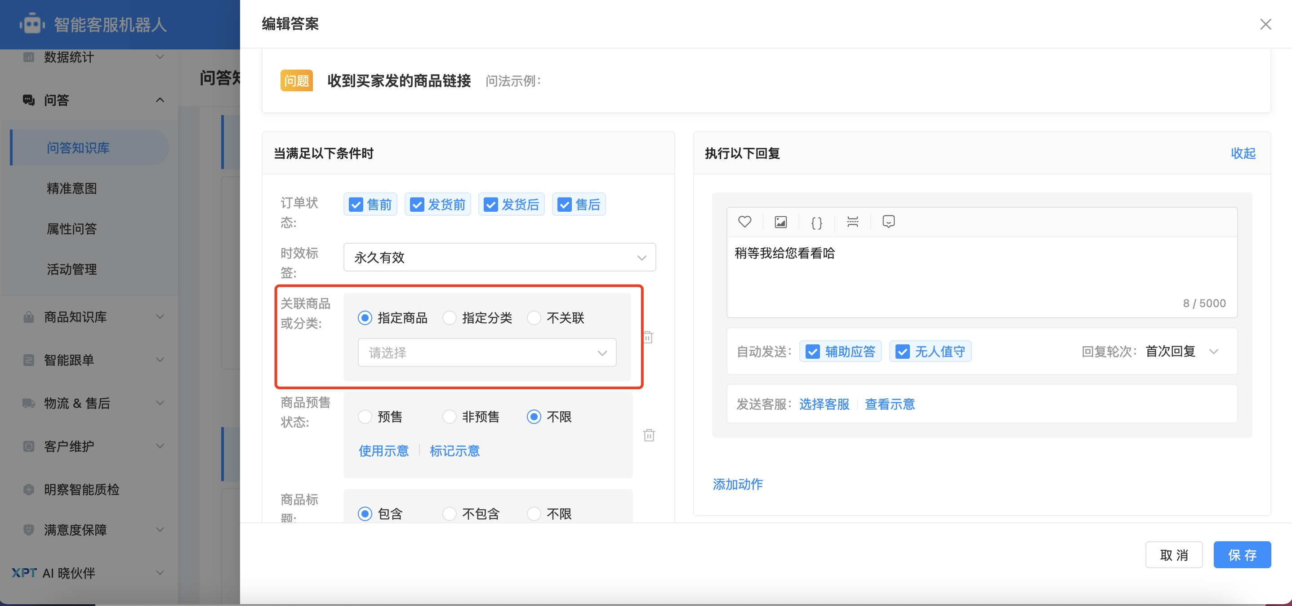Click the 收起 collapse link
The image size is (1292, 606).
pos(1243,153)
